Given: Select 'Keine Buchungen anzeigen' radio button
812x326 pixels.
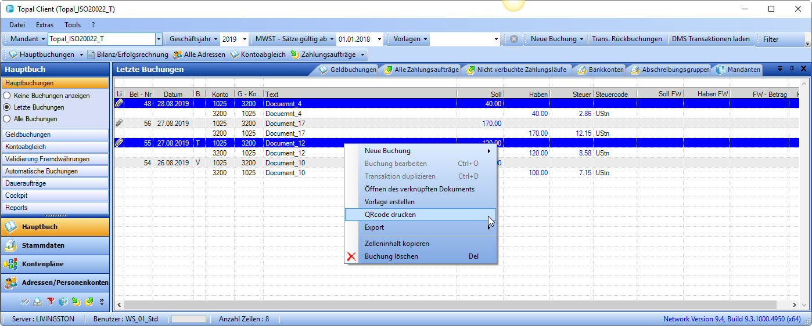Looking at the screenshot, I should (x=8, y=95).
